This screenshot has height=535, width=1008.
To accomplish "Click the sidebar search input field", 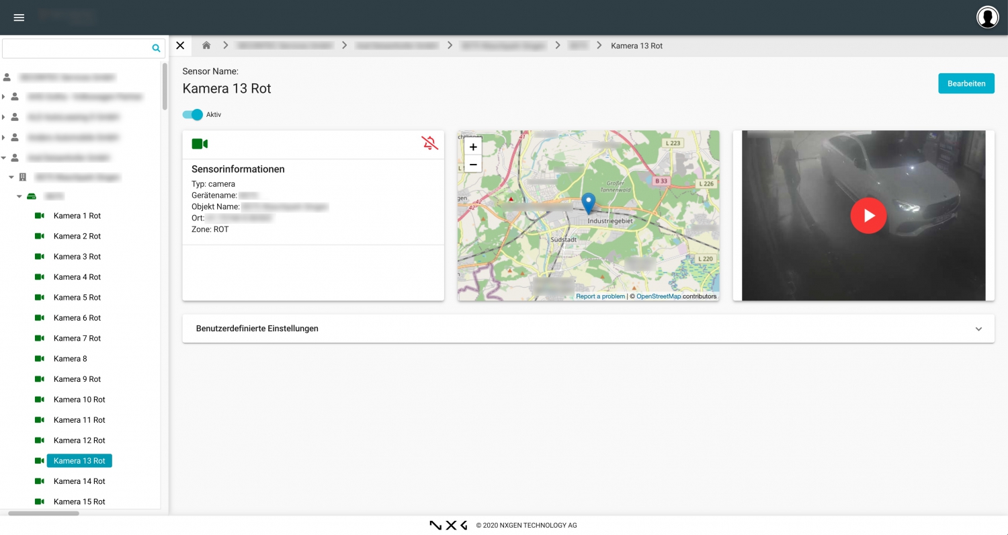I will pos(77,48).
